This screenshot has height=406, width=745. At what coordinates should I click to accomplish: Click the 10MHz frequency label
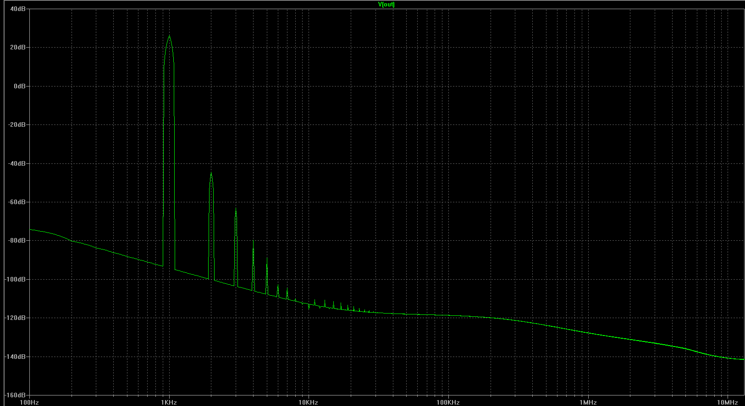[x=727, y=402]
